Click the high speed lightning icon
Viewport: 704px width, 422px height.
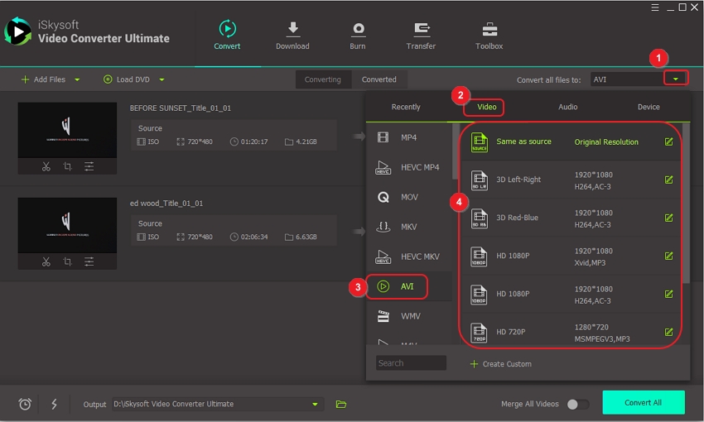[54, 404]
